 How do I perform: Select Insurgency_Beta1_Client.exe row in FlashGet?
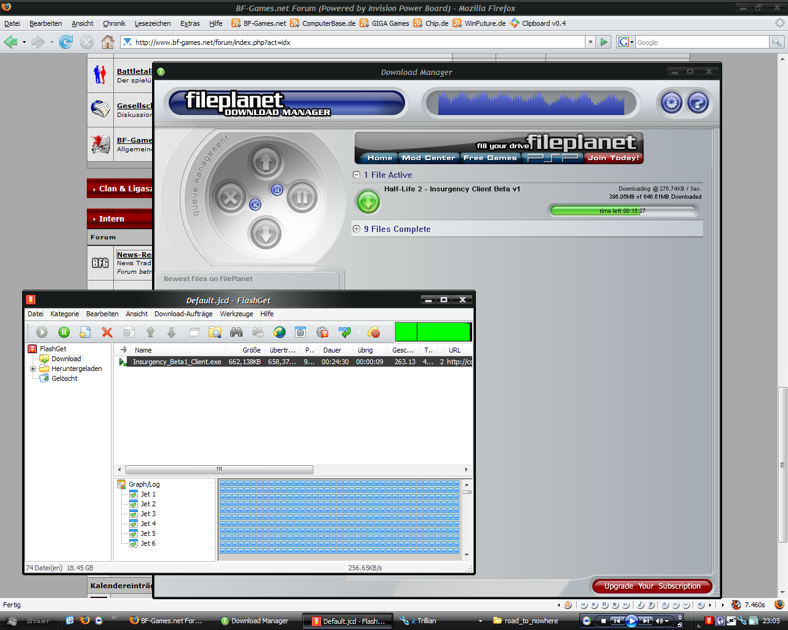(x=295, y=362)
